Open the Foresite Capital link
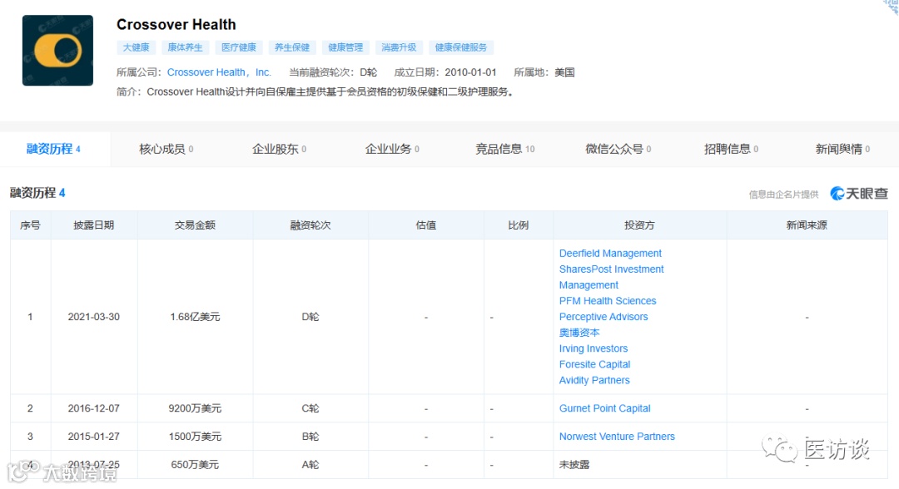Viewport: 899px width, 489px height. pos(594,364)
